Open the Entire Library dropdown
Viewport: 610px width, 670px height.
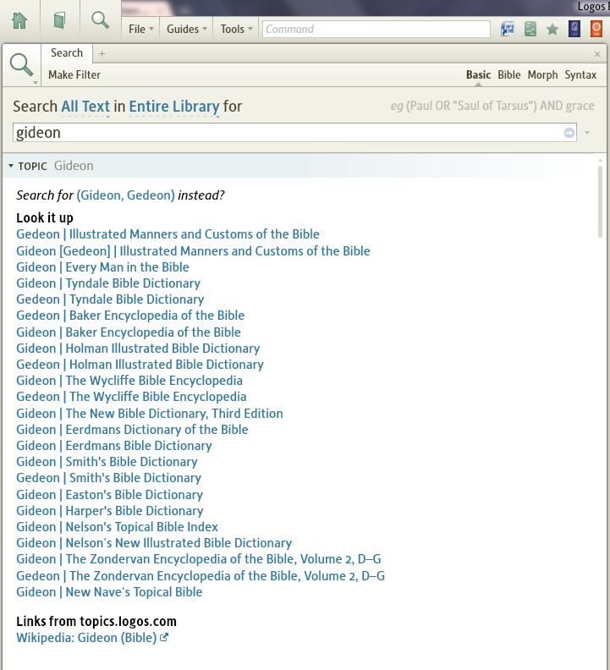[174, 107]
